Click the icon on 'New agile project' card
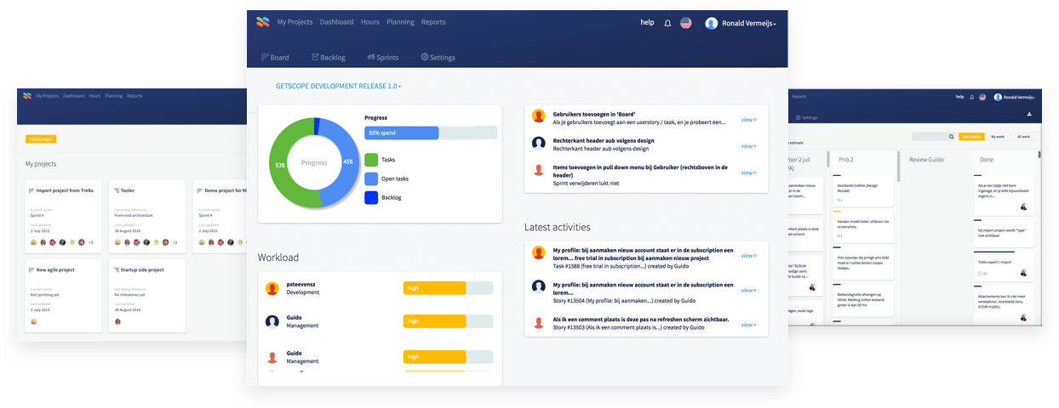 coord(31,269)
